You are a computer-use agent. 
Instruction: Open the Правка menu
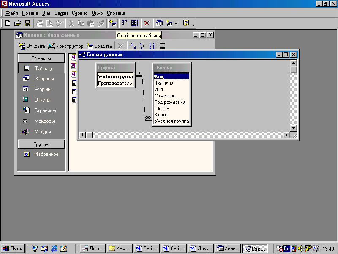[x=30, y=13]
